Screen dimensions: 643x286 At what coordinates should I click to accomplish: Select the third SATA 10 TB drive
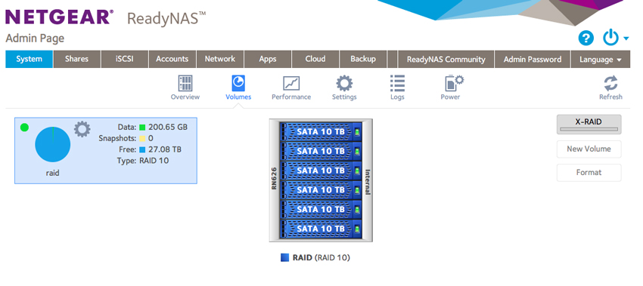click(321, 171)
